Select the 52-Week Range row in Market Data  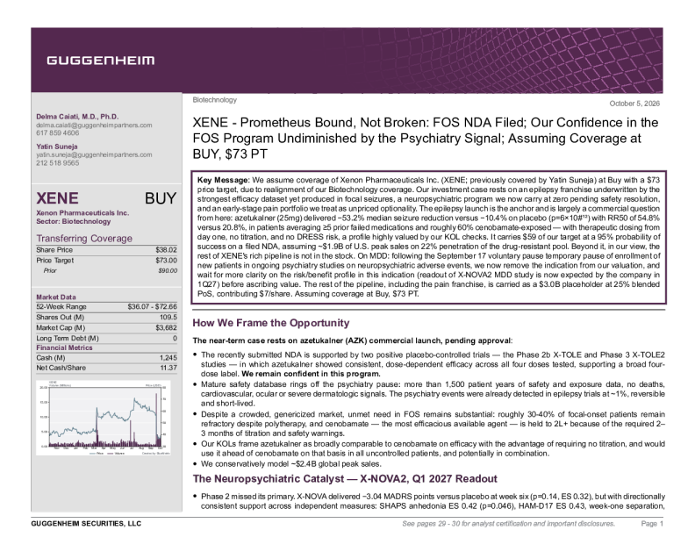[106, 306]
